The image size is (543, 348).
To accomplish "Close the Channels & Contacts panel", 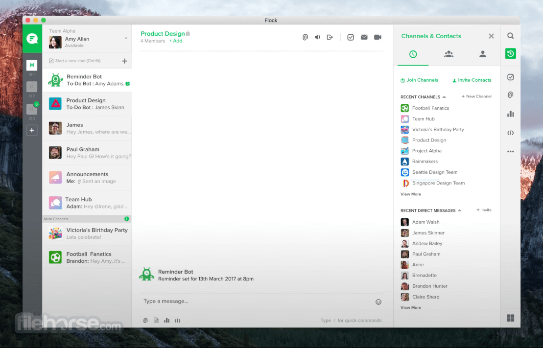I will (x=491, y=36).
